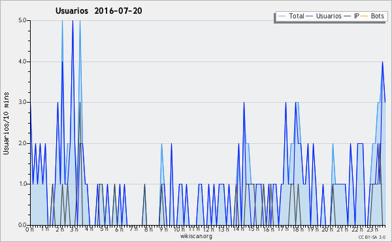
Task: Click the 5.0 y-axis value
Action: point(22,20)
